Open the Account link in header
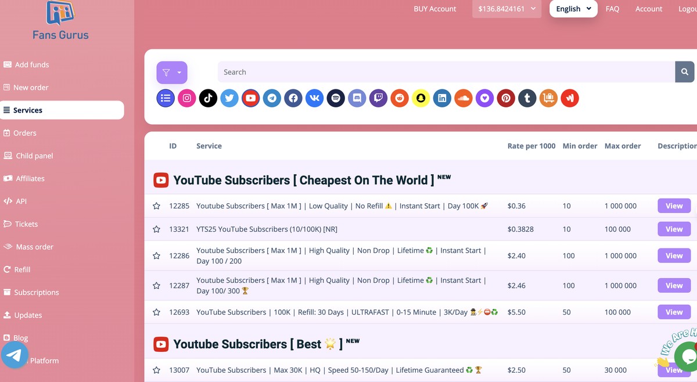This screenshot has width=697, height=382. click(649, 9)
